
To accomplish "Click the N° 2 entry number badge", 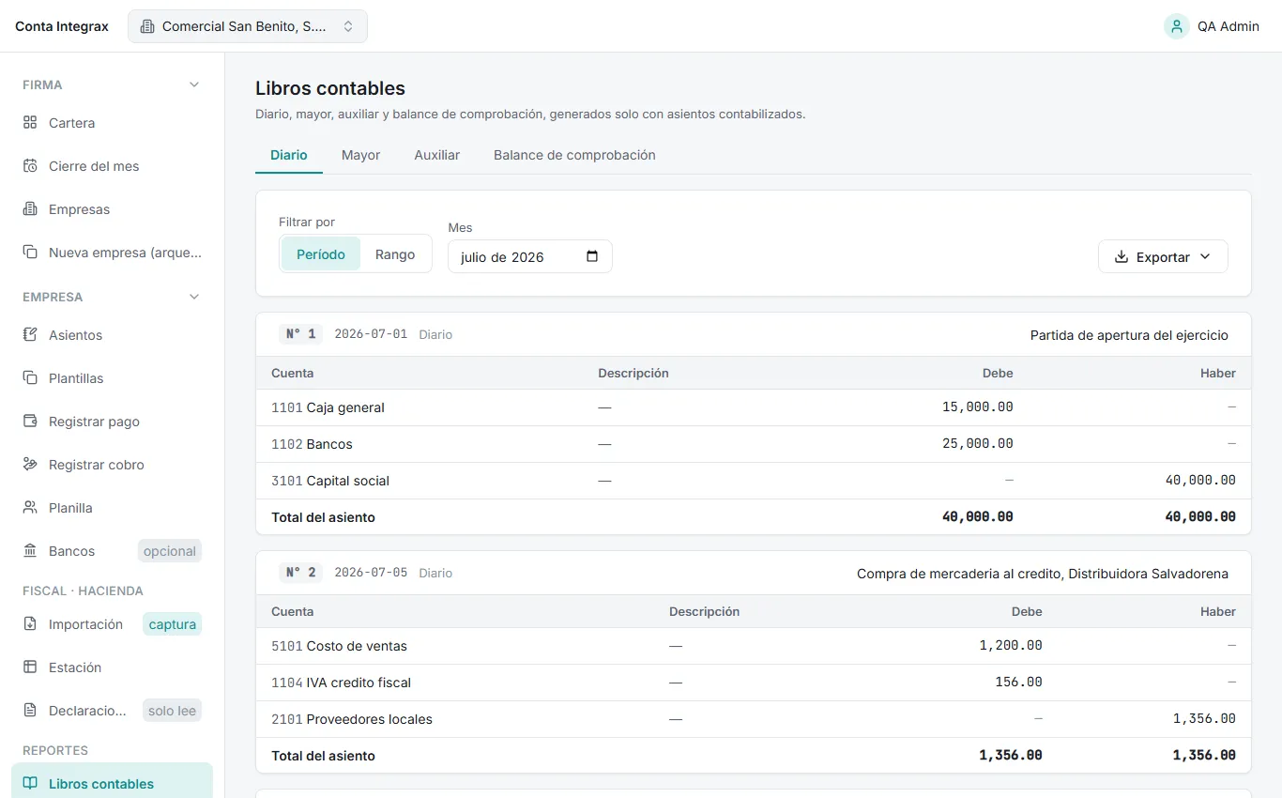I will 301,573.
